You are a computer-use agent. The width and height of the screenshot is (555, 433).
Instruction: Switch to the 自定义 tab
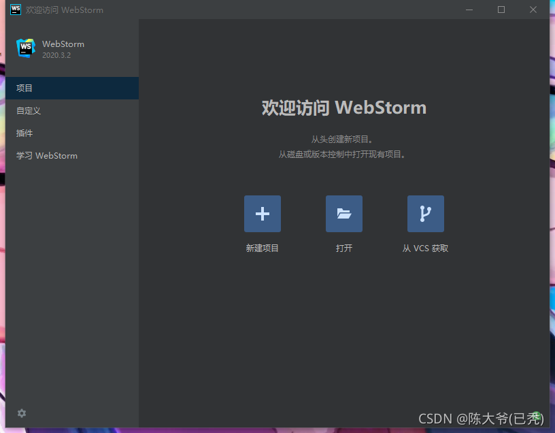tap(72, 110)
